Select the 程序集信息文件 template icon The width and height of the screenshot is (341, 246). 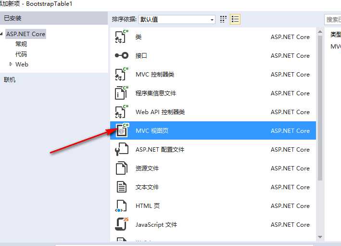[x=122, y=93]
